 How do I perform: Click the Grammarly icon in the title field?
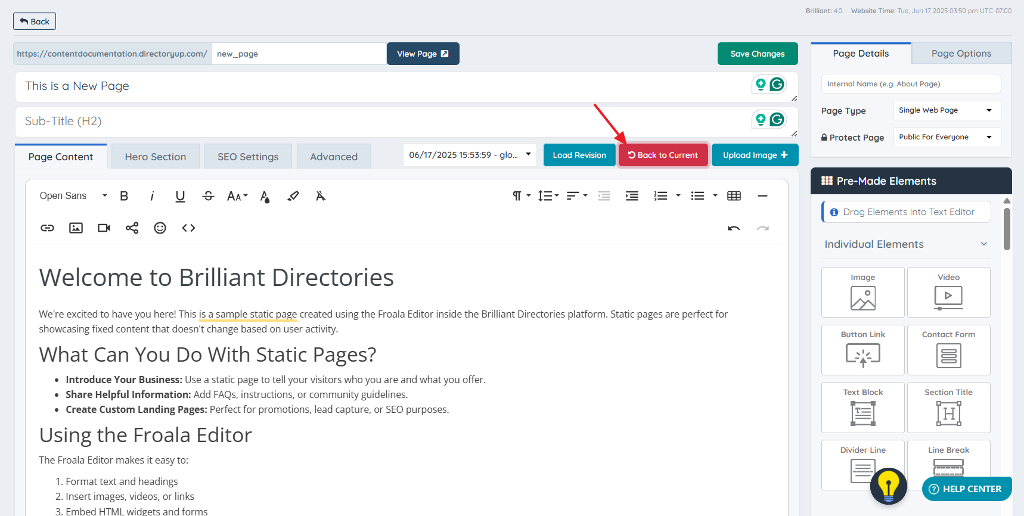777,85
